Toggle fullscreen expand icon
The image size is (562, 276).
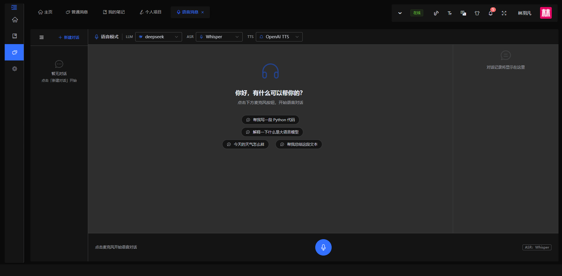pos(504,13)
